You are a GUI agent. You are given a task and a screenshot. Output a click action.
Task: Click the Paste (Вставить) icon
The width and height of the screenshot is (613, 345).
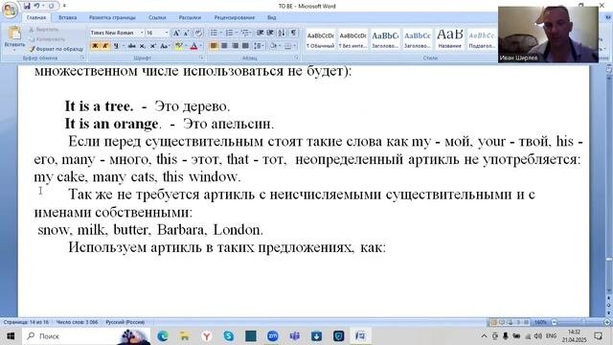point(14,34)
